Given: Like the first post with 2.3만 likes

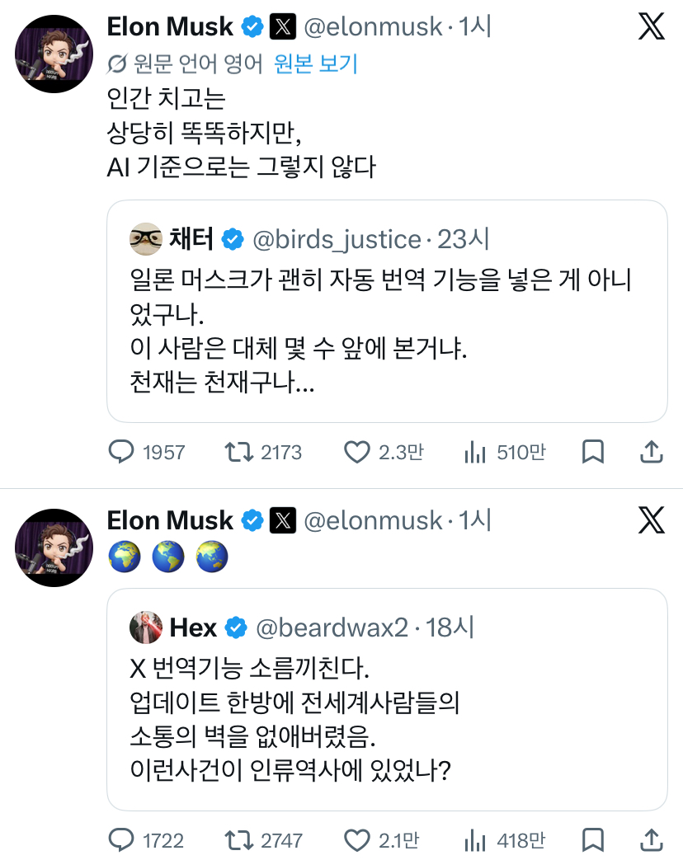Looking at the screenshot, I should point(357,452).
